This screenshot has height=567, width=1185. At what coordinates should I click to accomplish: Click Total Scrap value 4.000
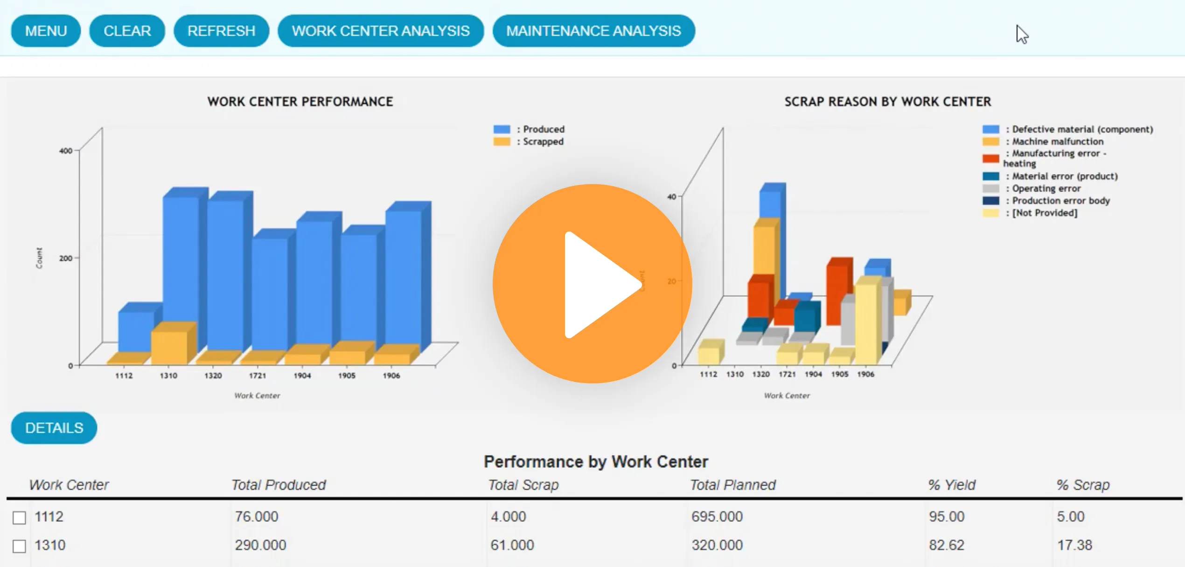[508, 516]
